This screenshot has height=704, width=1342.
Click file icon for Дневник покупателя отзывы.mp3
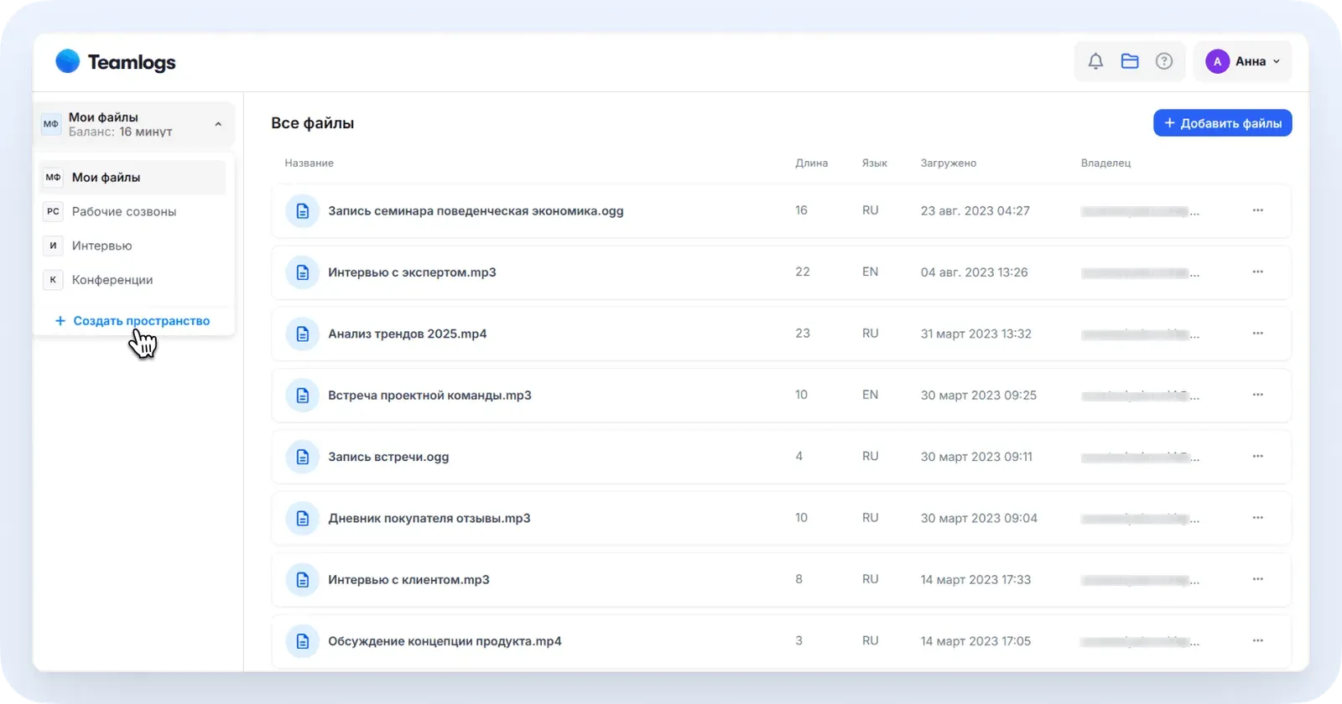click(303, 518)
